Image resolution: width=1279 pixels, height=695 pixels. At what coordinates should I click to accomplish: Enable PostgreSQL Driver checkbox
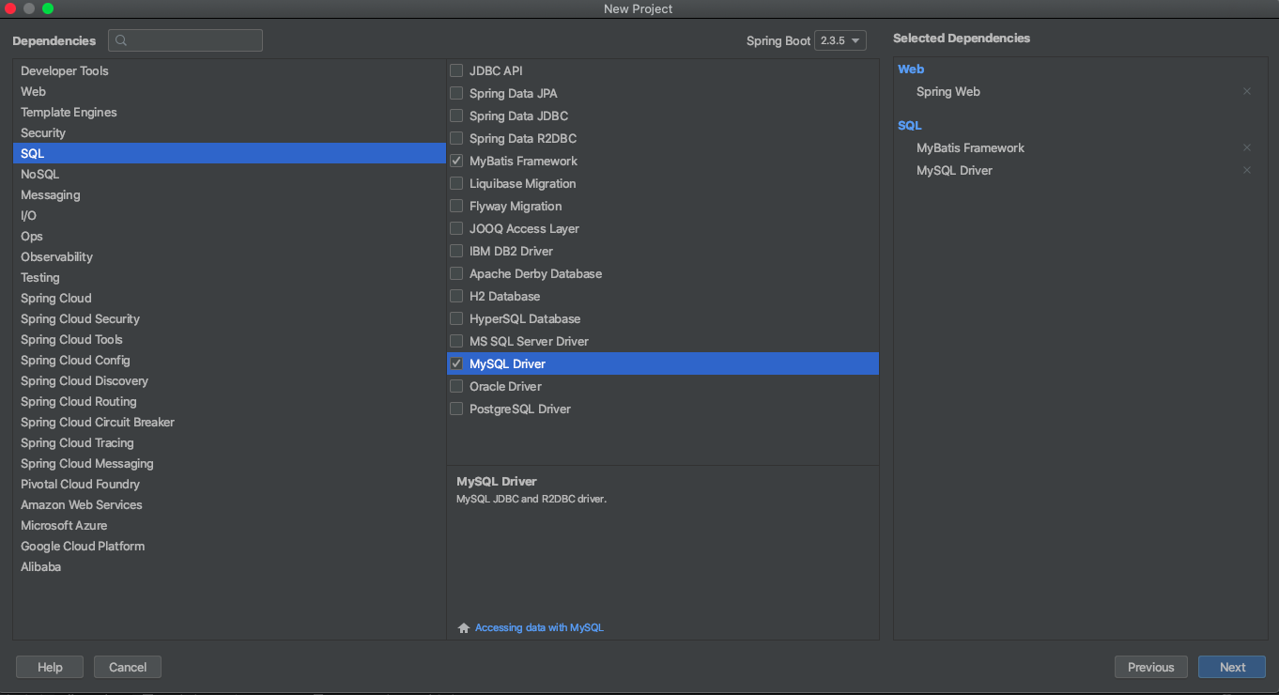click(456, 409)
